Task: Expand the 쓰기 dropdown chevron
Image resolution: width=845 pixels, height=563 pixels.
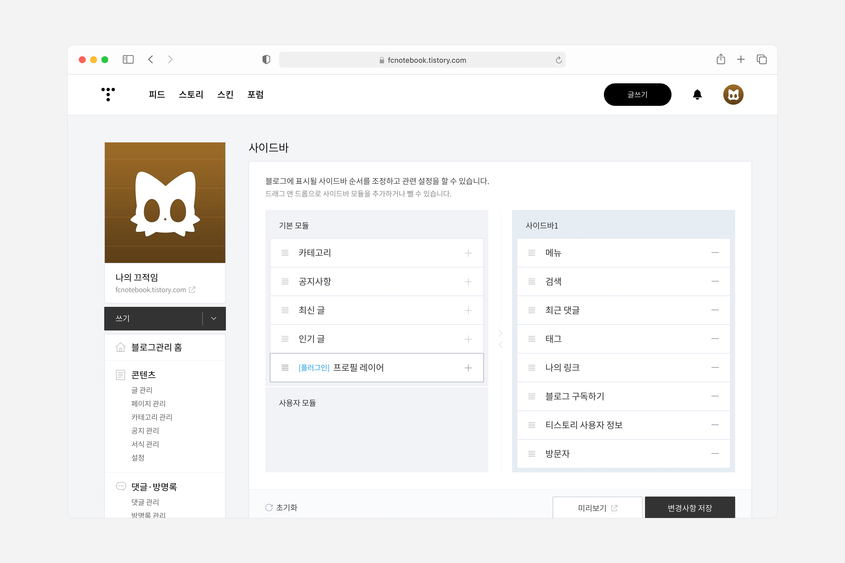Action: click(214, 318)
